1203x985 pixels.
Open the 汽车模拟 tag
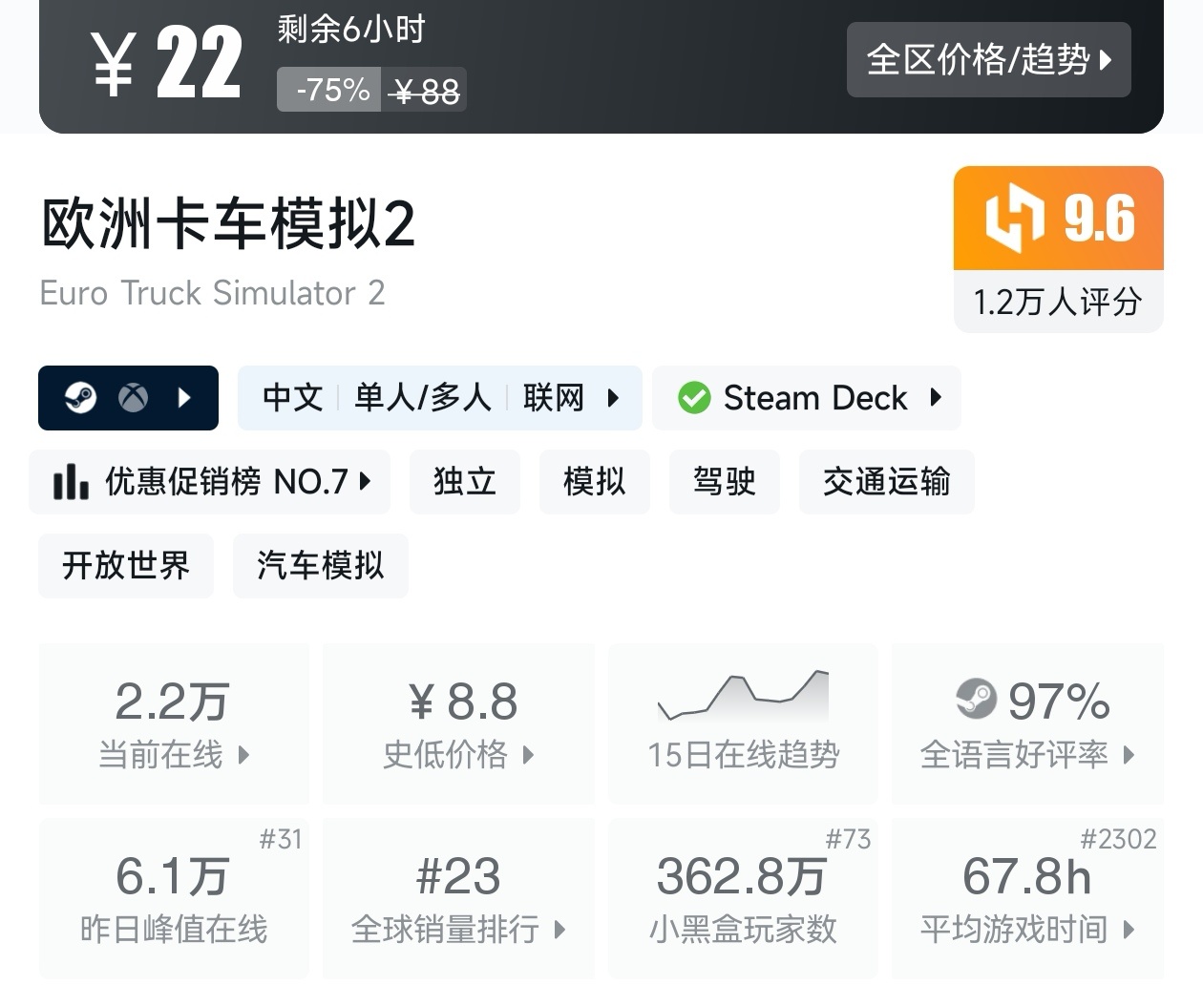320,566
